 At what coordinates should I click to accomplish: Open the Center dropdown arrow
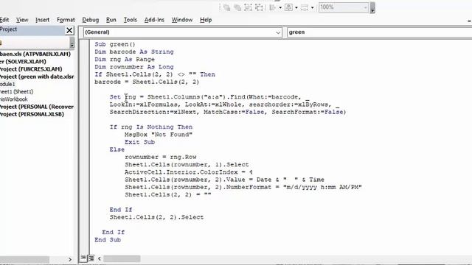pyautogui.click(x=296, y=7)
